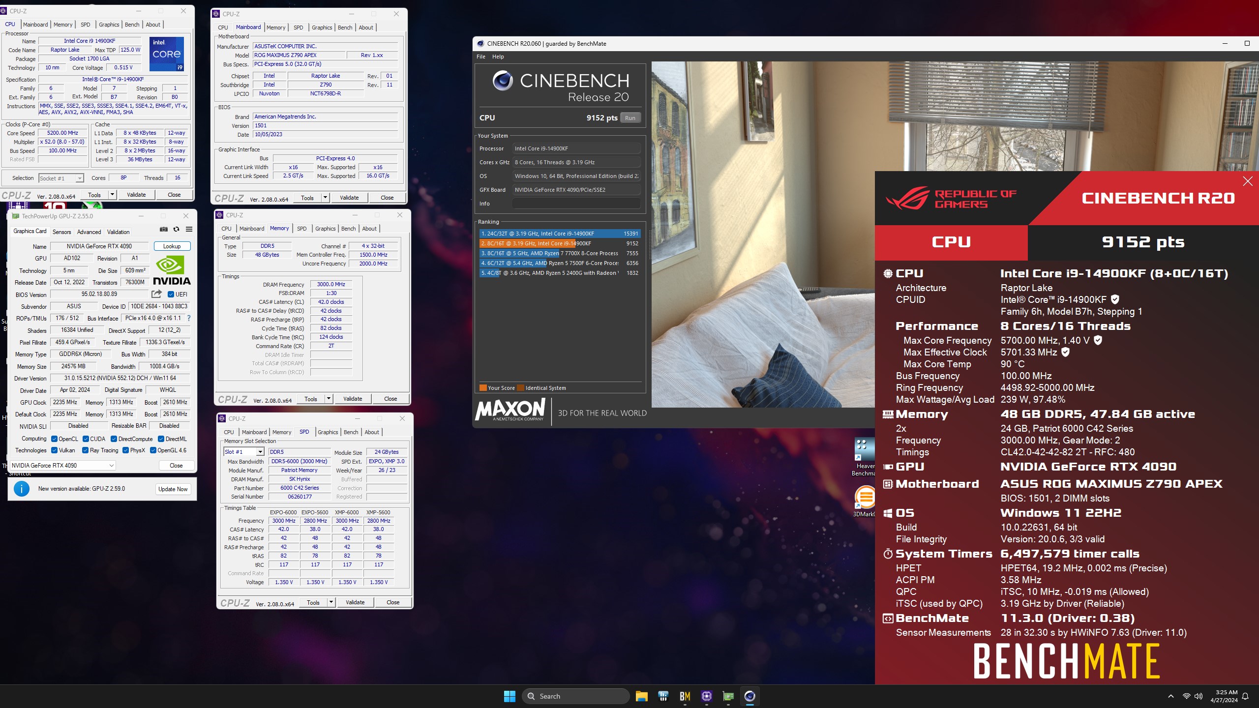The width and height of the screenshot is (1259, 708).
Task: Toggle the PhysX checkbox
Action: click(125, 450)
